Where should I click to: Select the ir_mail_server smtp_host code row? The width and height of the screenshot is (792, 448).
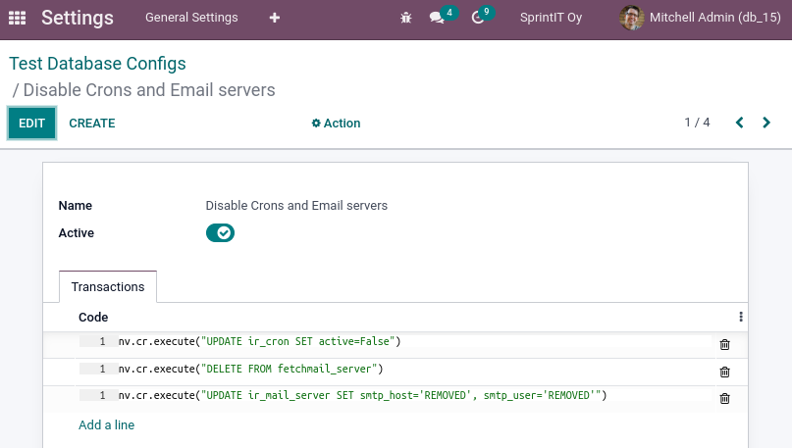[395, 395]
